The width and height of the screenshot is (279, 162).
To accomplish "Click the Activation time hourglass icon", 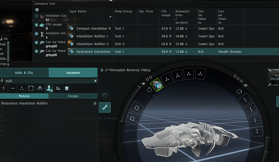I will coord(42,34).
